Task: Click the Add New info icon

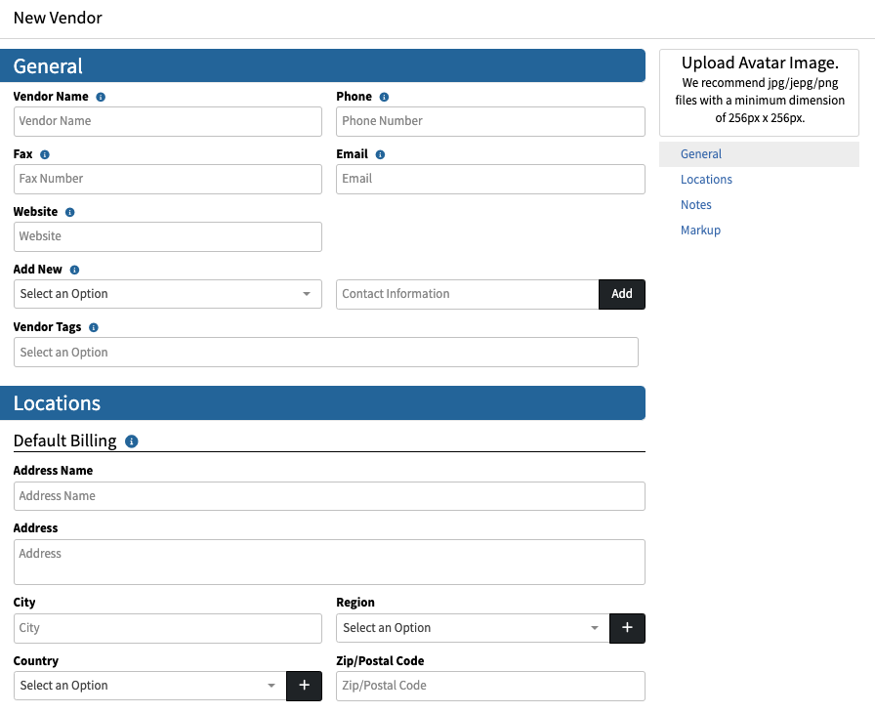Action: [74, 270]
